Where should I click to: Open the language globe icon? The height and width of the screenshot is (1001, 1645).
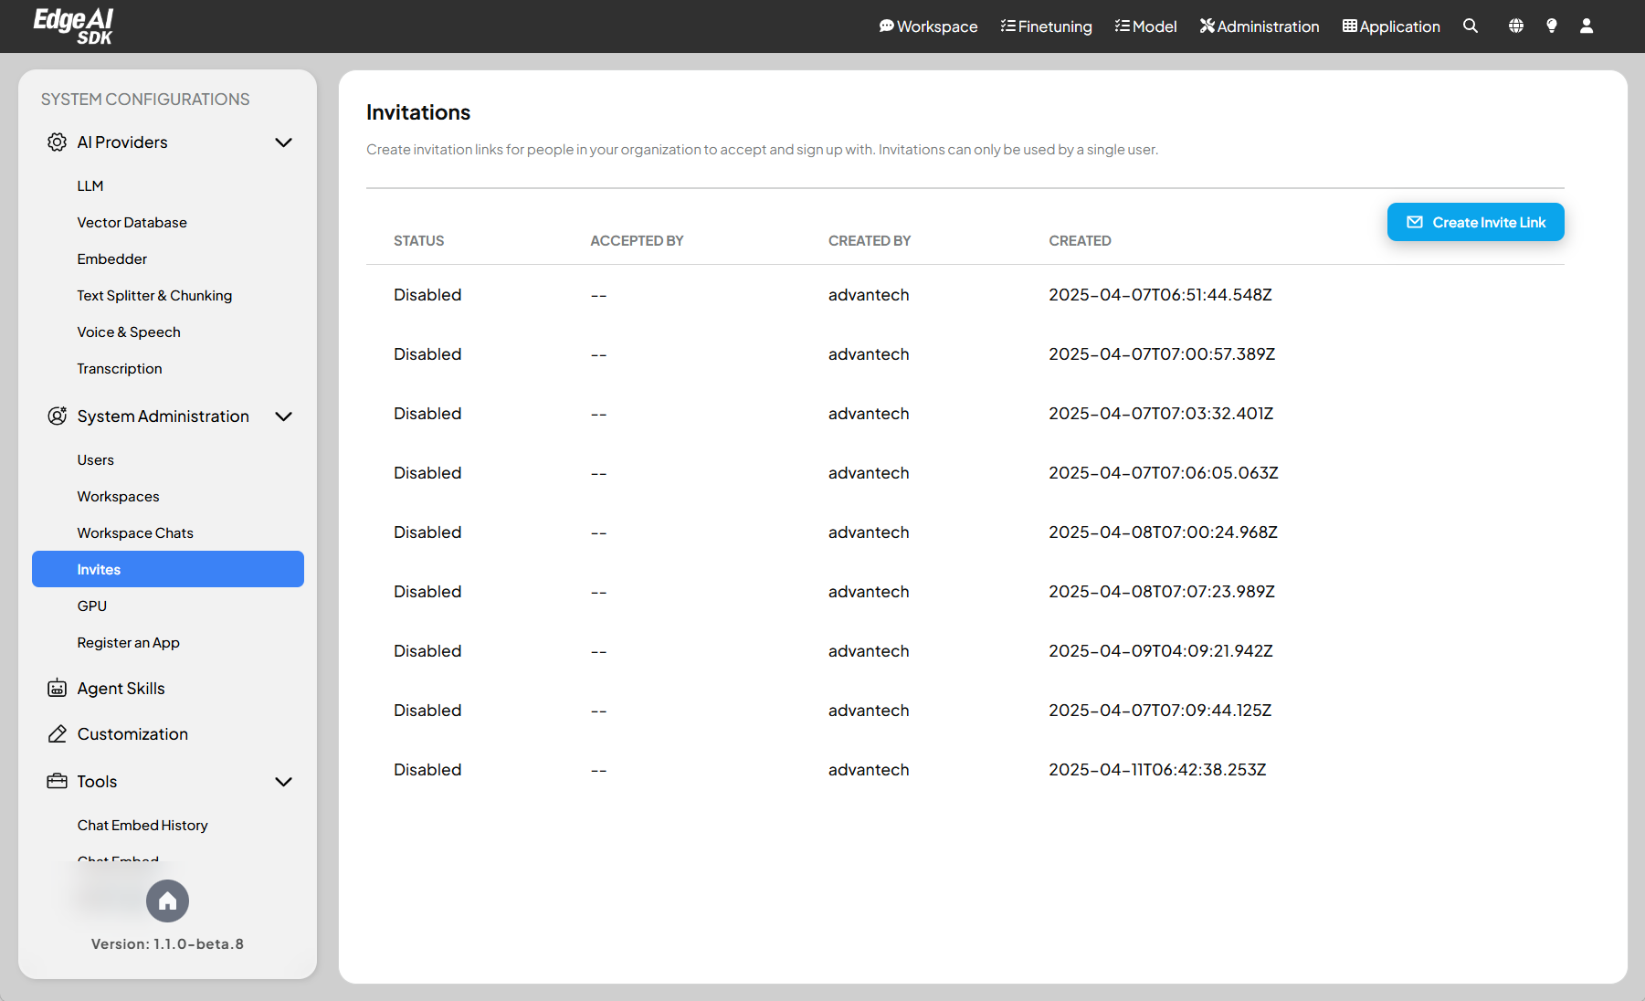1515,26
